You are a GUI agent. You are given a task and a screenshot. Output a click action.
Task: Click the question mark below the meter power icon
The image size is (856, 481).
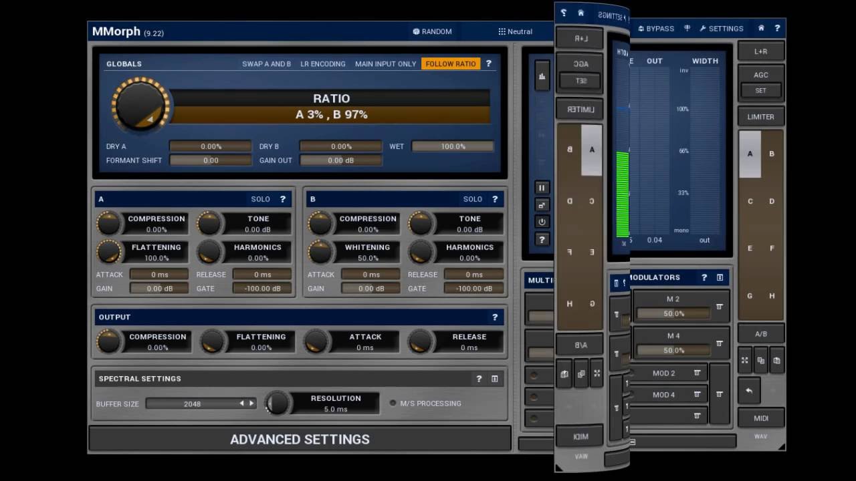coord(542,239)
